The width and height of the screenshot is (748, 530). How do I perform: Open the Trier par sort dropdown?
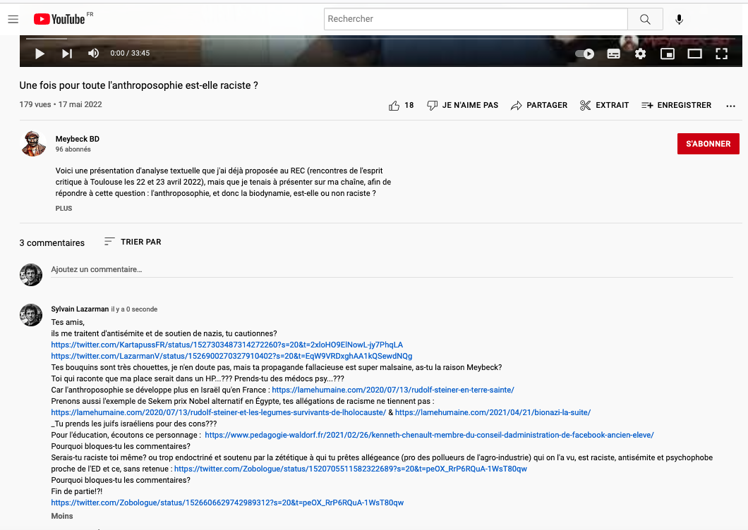click(x=133, y=242)
